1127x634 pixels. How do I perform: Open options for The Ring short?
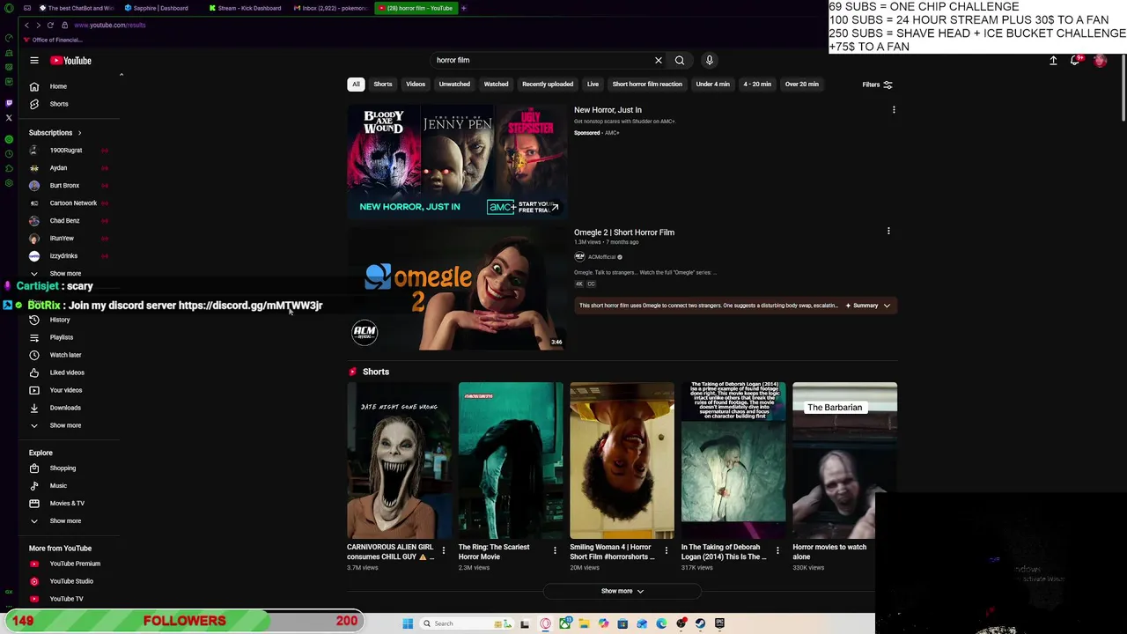point(555,551)
